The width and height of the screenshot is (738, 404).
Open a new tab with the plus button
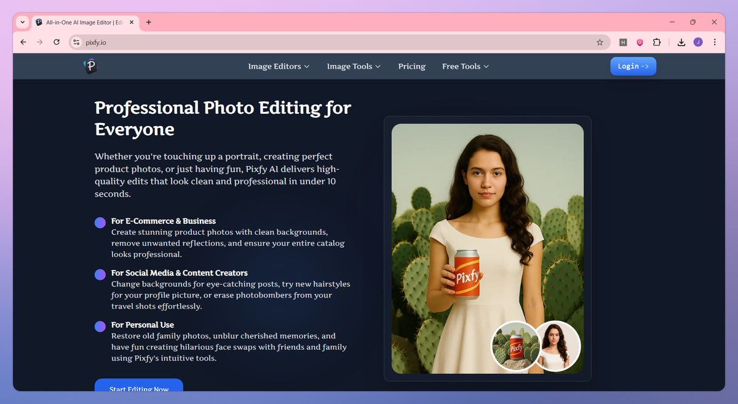[x=149, y=22]
